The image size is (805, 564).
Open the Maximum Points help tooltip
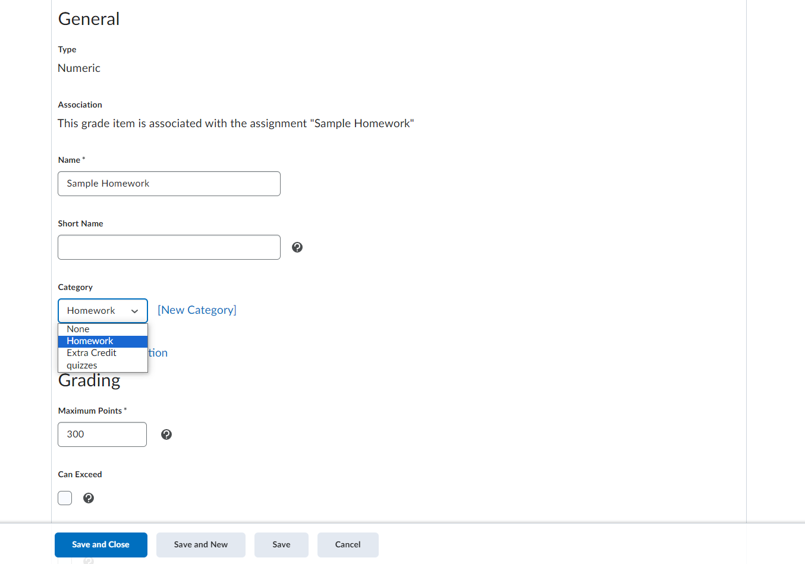[166, 434]
